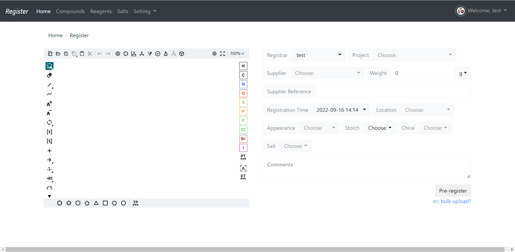
Task: Select the Charge Minus tool
Action: 49,113
